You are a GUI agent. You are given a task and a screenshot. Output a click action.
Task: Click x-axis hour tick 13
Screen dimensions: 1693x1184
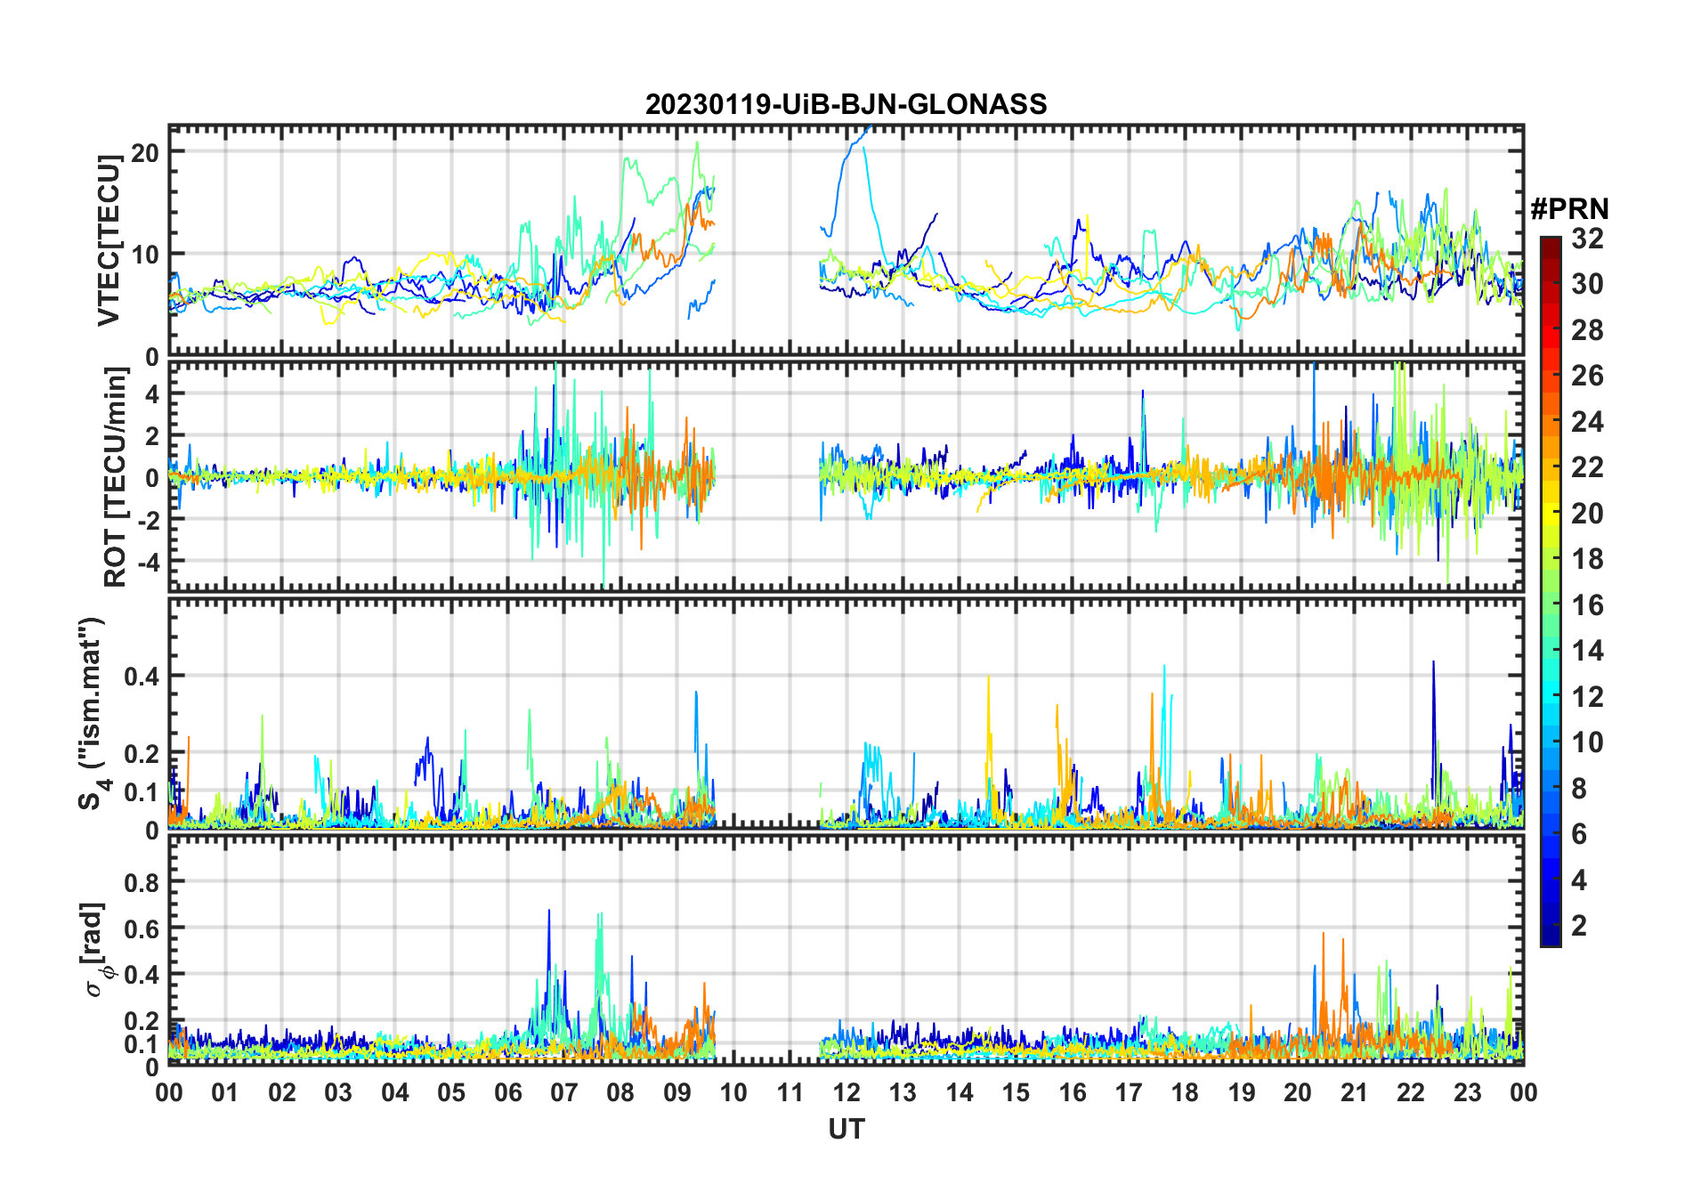click(x=903, y=1093)
